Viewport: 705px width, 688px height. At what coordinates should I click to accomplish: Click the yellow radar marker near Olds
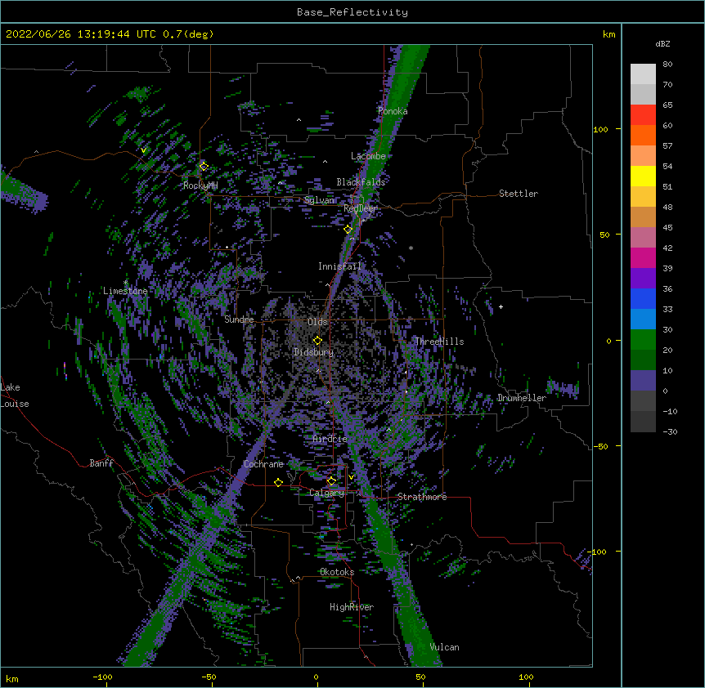317,340
